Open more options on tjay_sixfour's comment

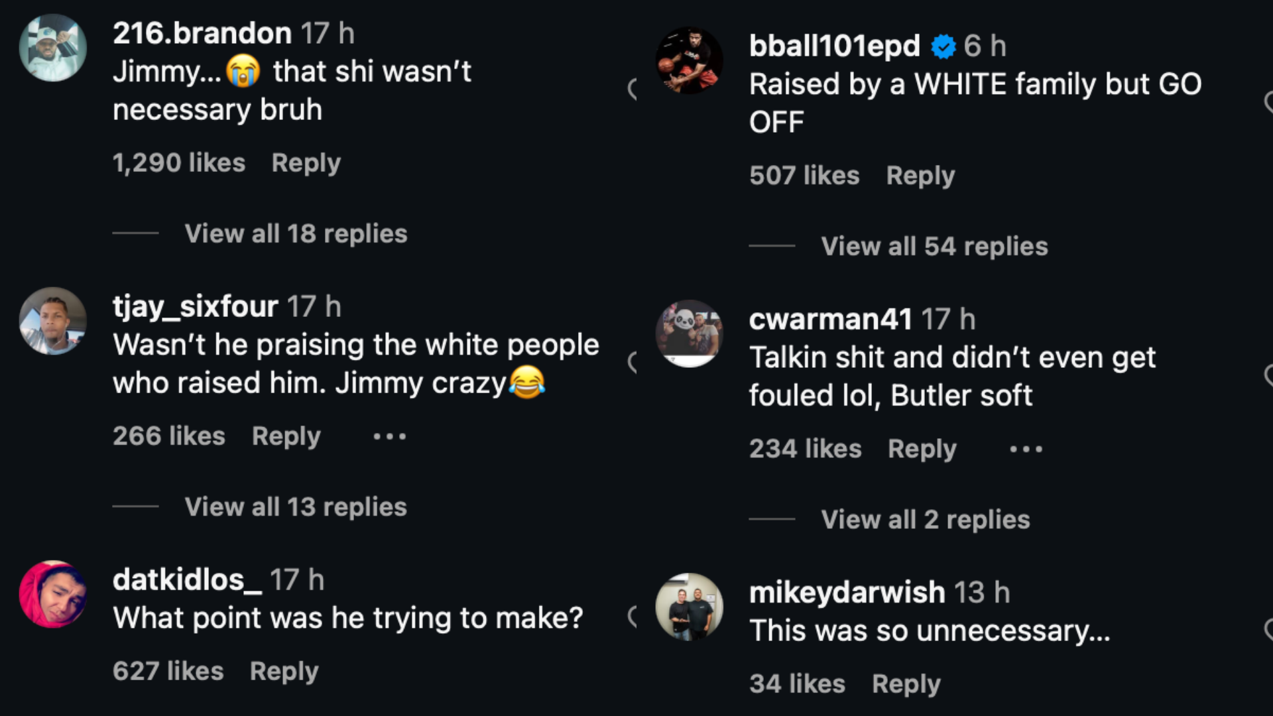tap(389, 437)
